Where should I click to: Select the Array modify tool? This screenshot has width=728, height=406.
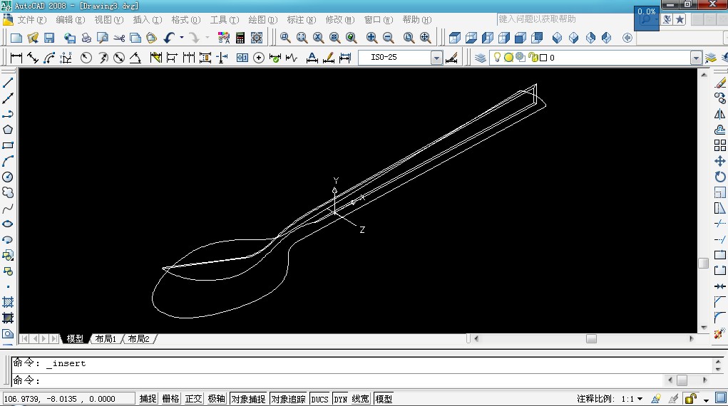click(x=719, y=145)
